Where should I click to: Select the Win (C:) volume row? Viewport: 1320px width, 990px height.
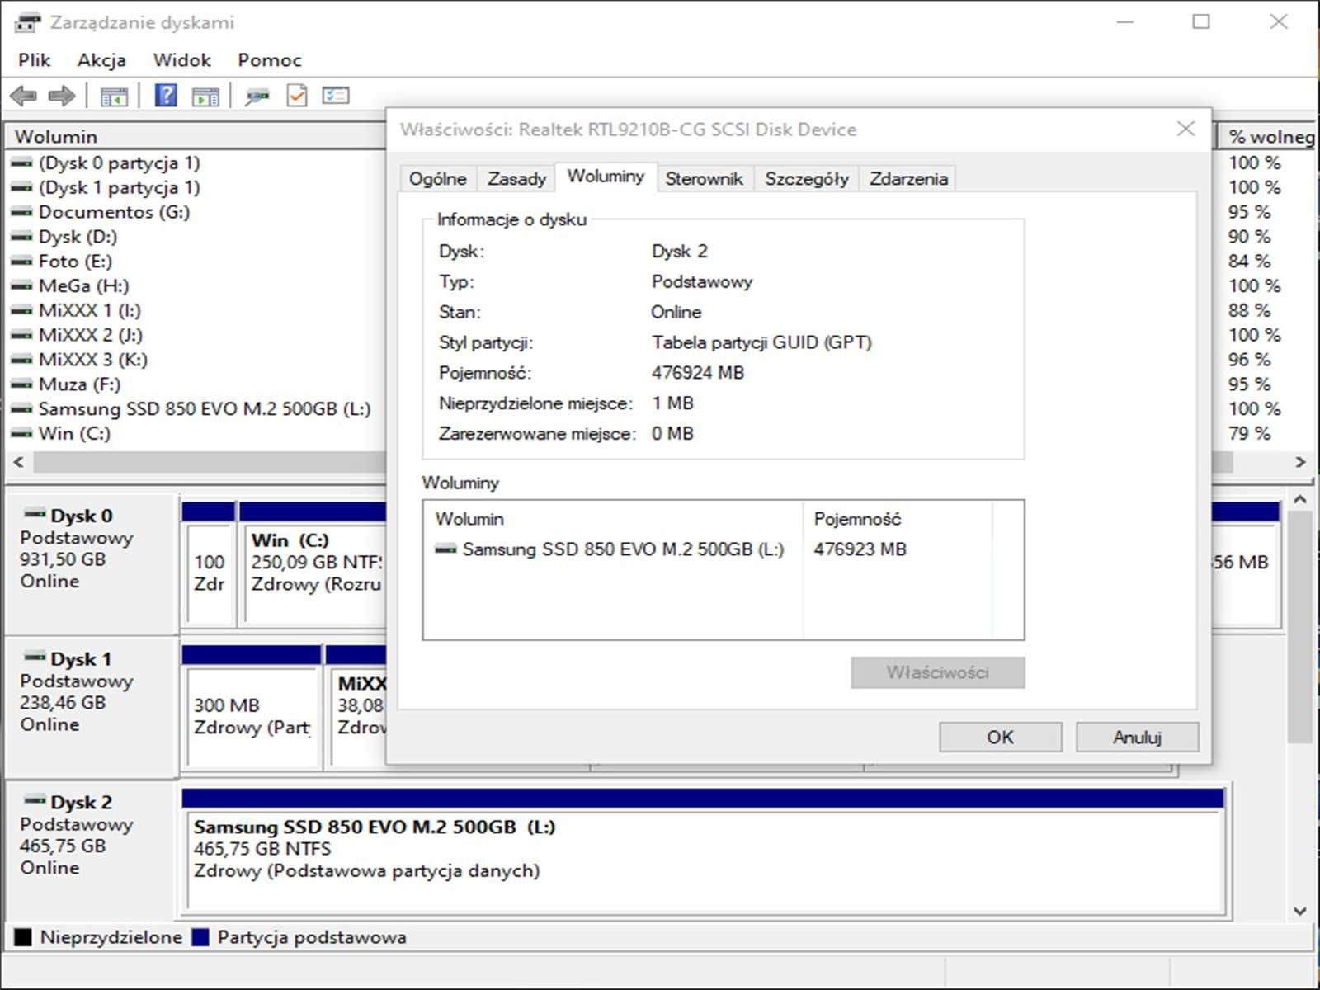pos(73,433)
